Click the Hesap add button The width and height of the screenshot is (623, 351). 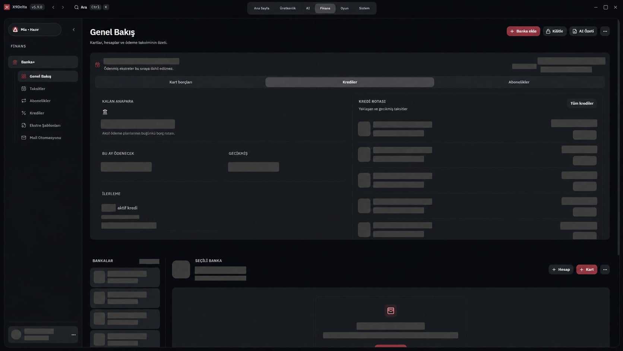[x=561, y=269]
